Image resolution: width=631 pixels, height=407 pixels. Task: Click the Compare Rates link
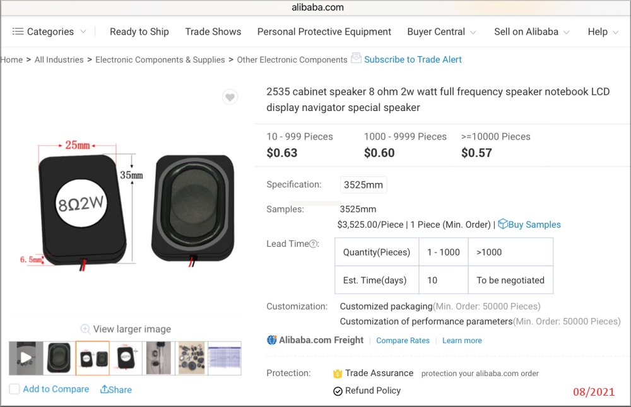click(403, 341)
